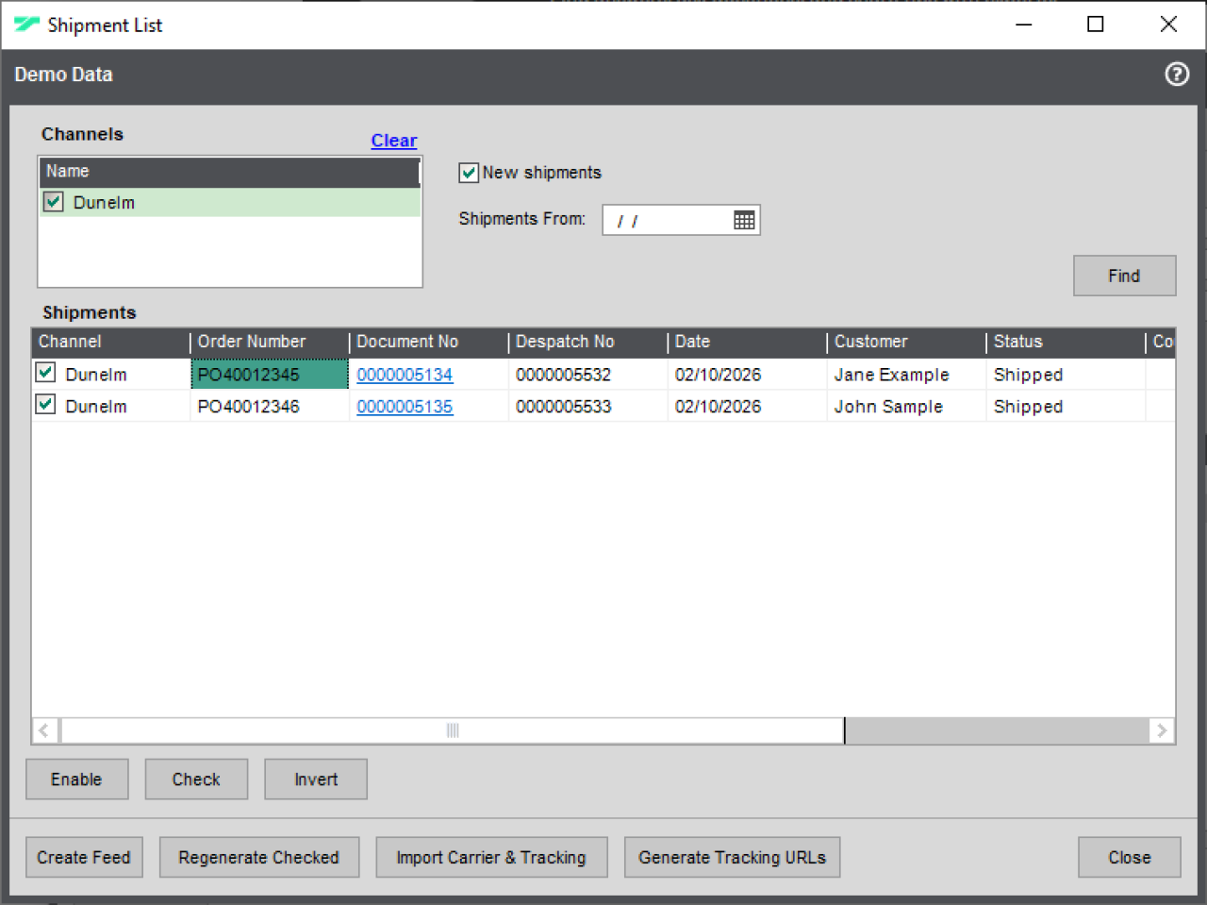The height and width of the screenshot is (905, 1207).
Task: Select the Jane Example customer cell
Action: tap(906, 375)
